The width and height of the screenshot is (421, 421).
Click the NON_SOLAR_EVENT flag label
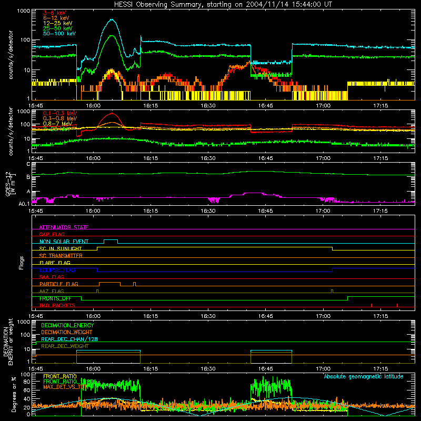[64, 242]
